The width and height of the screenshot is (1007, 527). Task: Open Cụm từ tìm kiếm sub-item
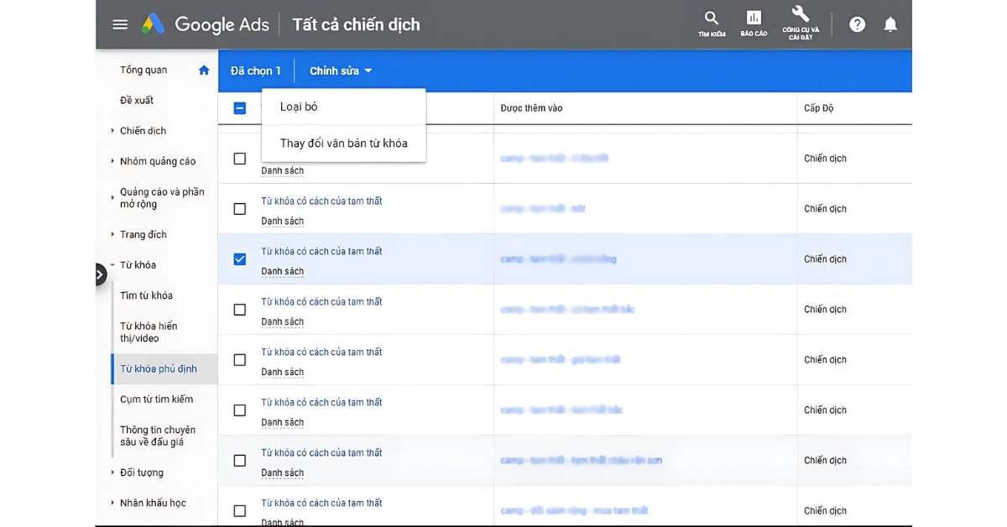[x=156, y=399]
